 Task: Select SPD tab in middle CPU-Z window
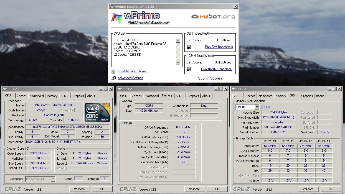coord(179,96)
